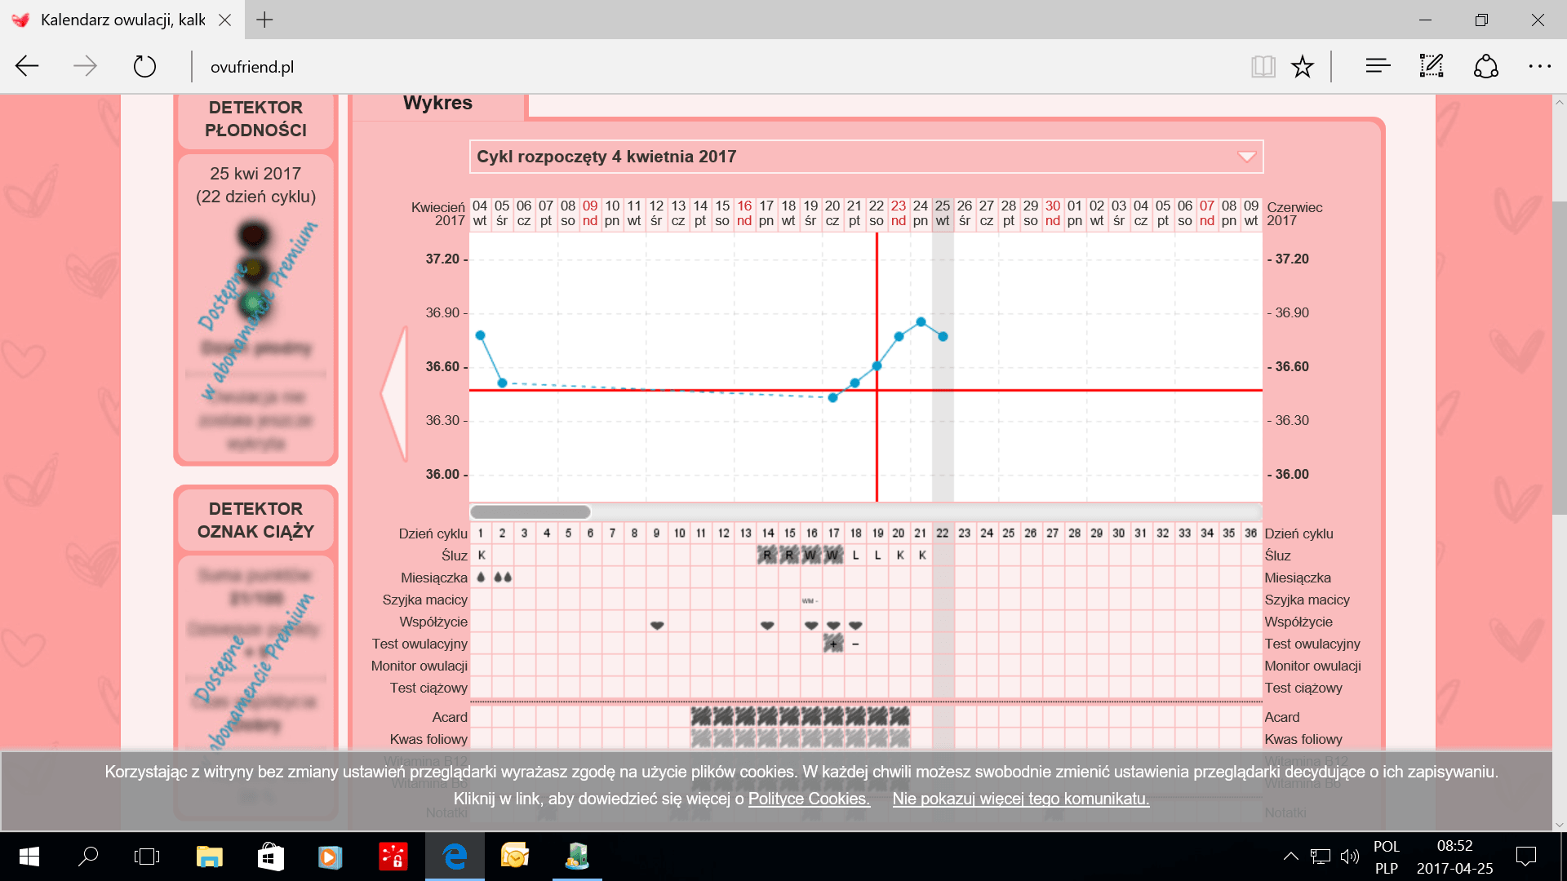Click the Make a Web Note icon
The width and height of the screenshot is (1567, 881).
1432,66
